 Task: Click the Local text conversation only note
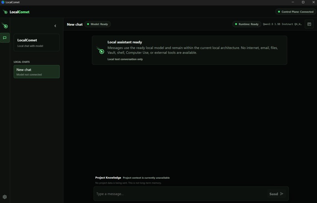coord(125,59)
